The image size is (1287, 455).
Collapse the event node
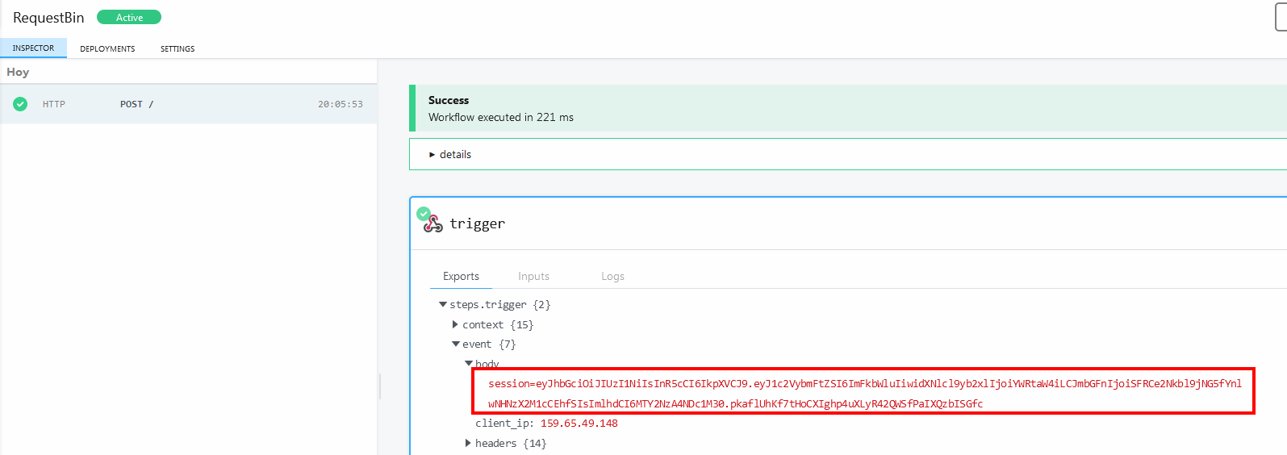point(456,344)
